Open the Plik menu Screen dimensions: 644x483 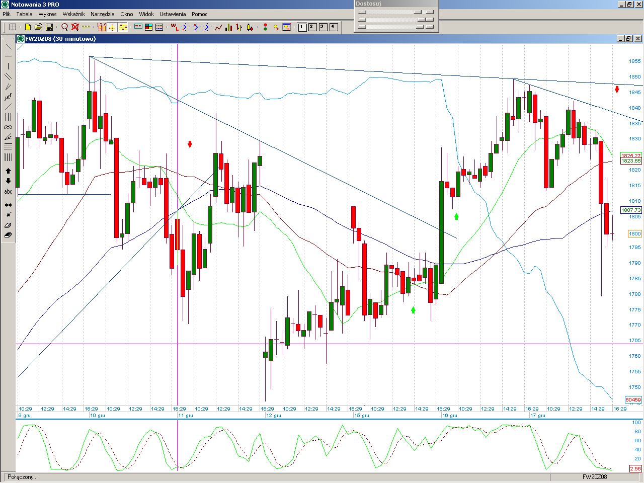tap(7, 14)
